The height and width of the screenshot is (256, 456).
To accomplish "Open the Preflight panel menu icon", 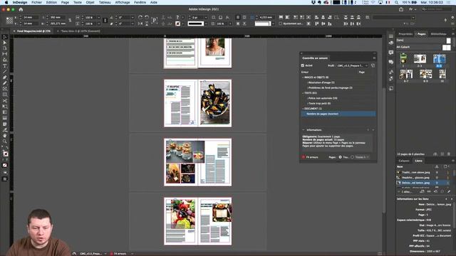I will pos(374,58).
